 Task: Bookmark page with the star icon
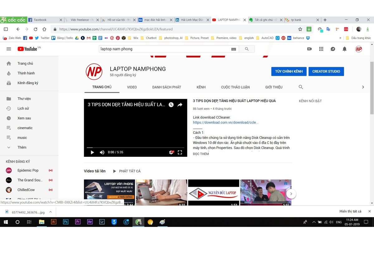pos(300,29)
